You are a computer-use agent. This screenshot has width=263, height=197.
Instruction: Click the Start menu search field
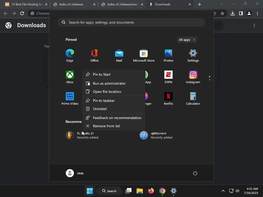tap(131, 22)
